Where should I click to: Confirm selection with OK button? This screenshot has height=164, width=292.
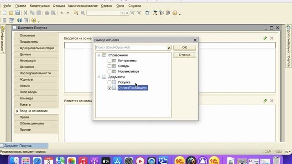coord(184,47)
